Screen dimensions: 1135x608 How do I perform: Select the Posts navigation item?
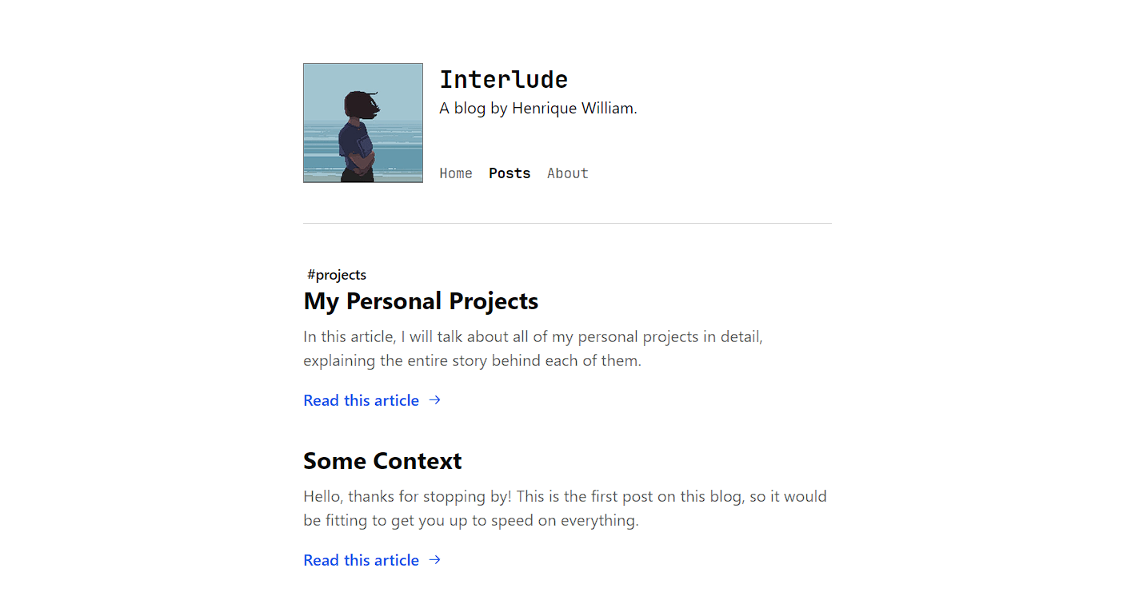point(510,173)
